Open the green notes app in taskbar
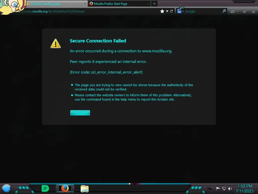The image size is (258, 194). [x=45, y=188]
